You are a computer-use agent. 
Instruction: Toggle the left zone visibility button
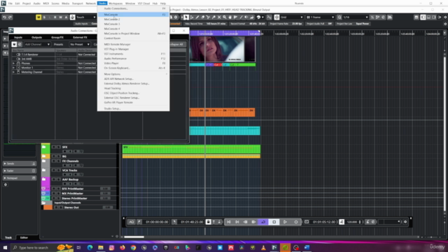[423, 17]
